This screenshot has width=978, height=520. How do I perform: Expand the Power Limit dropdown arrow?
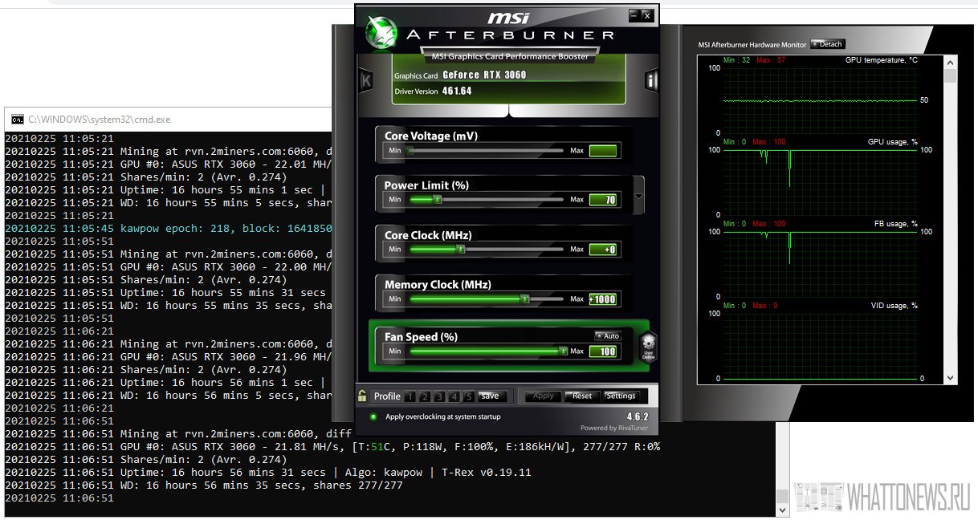[638, 196]
